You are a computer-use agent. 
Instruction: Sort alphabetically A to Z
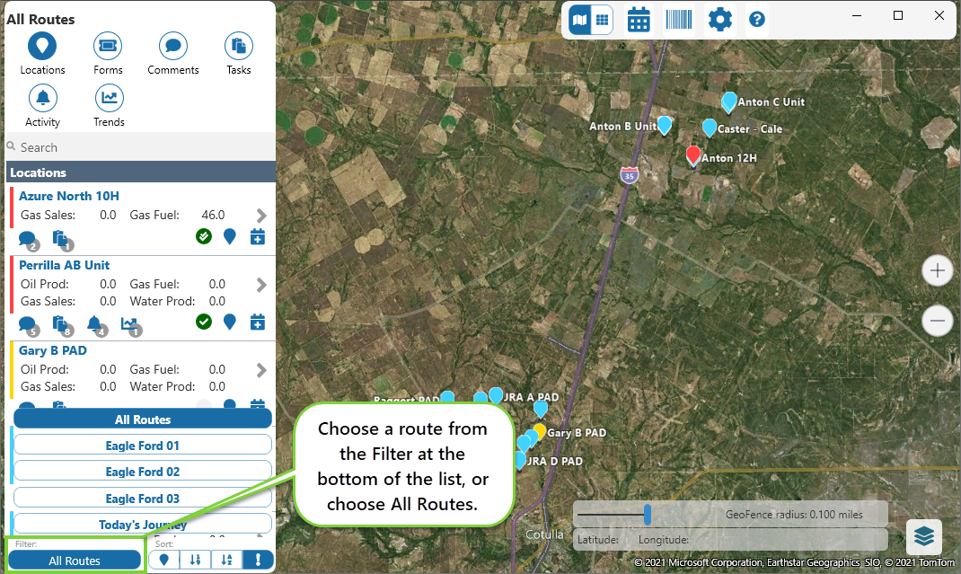click(x=226, y=560)
